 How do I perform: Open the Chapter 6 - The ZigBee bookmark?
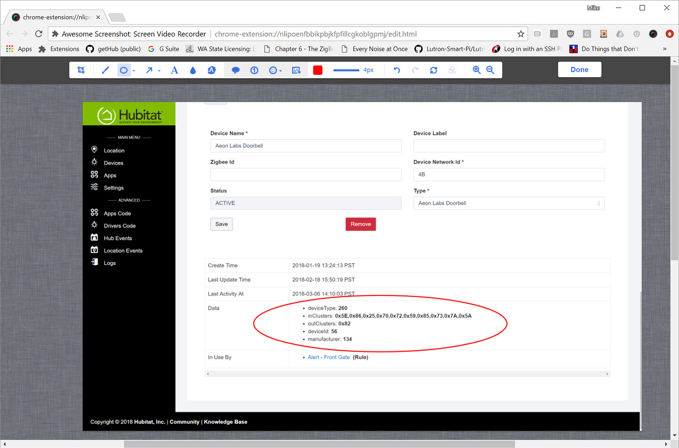coord(299,49)
